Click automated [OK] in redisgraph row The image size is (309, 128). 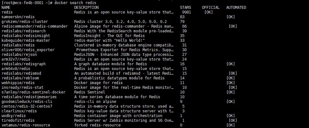231,64
